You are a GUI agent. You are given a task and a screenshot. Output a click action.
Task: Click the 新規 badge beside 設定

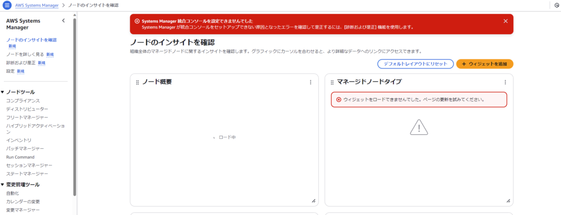pyautogui.click(x=21, y=71)
